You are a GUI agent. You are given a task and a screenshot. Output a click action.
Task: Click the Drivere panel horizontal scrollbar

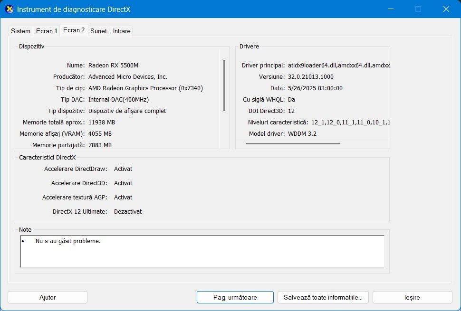point(293,143)
